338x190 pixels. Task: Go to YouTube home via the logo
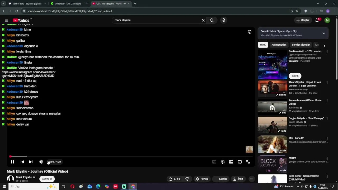coord(21,20)
